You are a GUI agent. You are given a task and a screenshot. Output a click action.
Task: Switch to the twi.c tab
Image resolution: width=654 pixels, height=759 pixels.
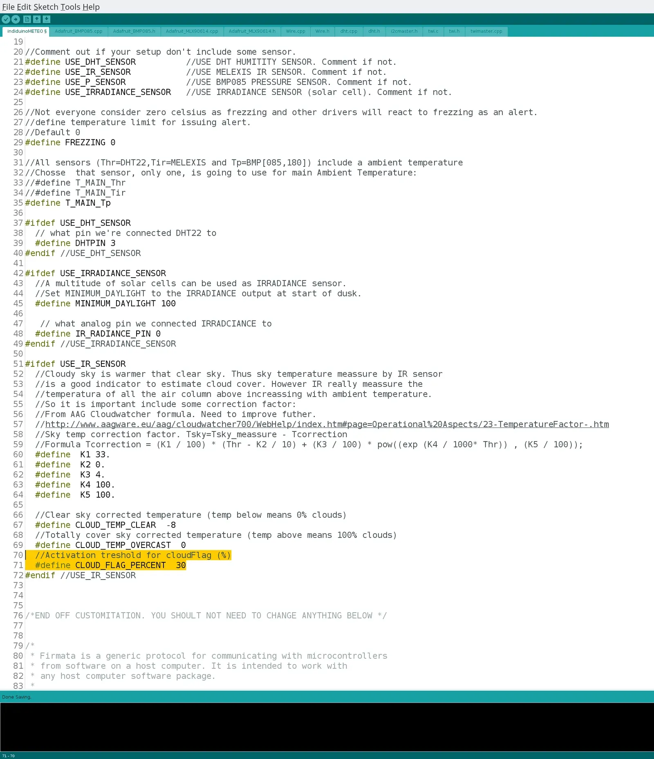click(433, 31)
